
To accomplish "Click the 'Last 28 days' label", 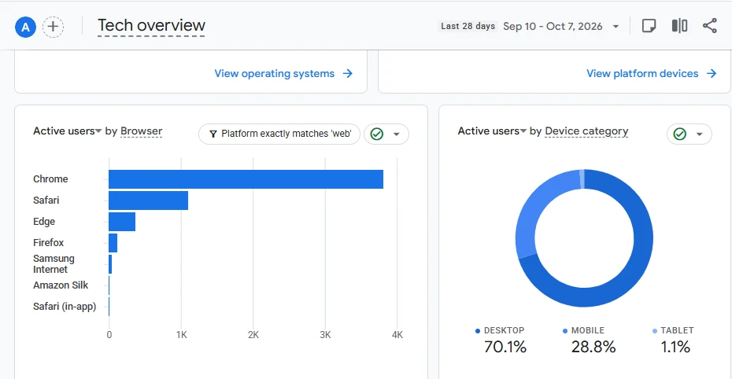I will click(468, 26).
